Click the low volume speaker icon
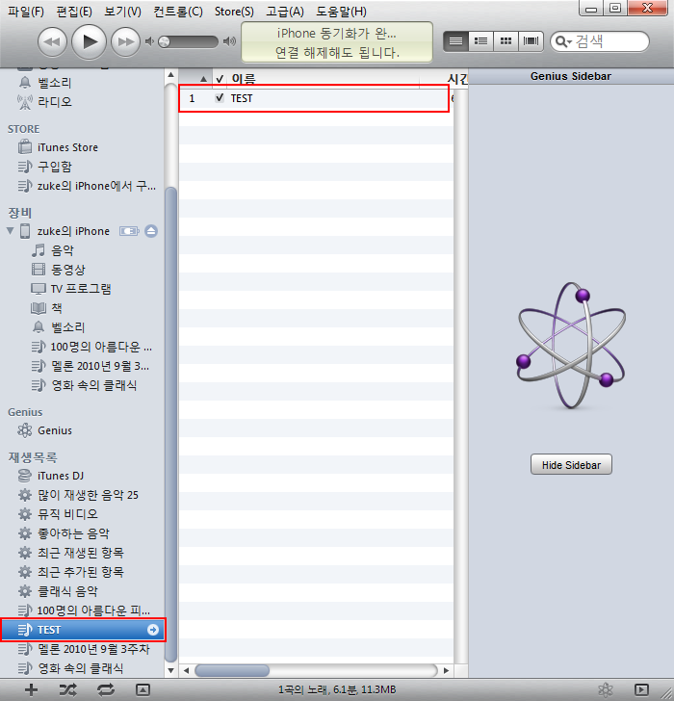This screenshot has width=674, height=701. point(149,41)
